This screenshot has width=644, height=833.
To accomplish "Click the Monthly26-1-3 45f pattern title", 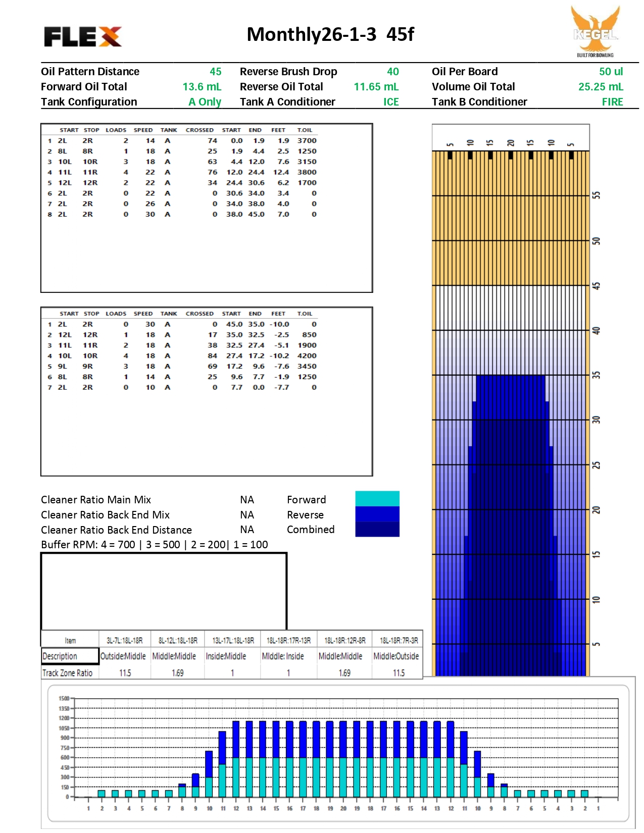I will [330, 34].
